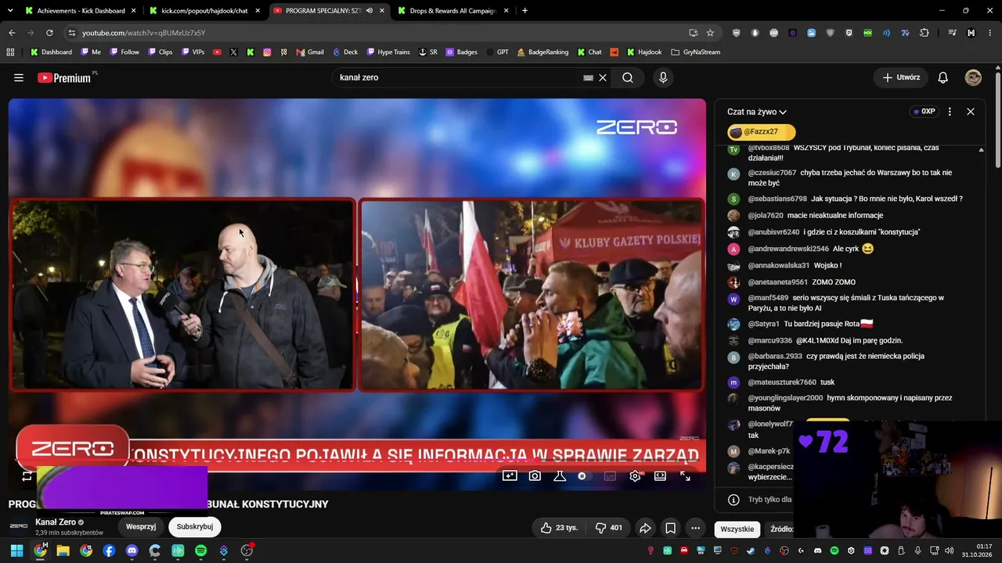Open the YouTube notifications bell
This screenshot has width=1002, height=563.
pyautogui.click(x=943, y=77)
